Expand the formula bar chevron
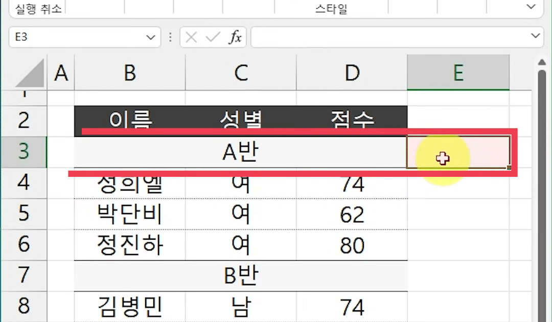This screenshot has height=322, width=552. pos(536,36)
